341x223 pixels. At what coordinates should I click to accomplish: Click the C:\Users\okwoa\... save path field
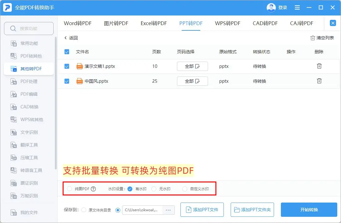(143, 210)
